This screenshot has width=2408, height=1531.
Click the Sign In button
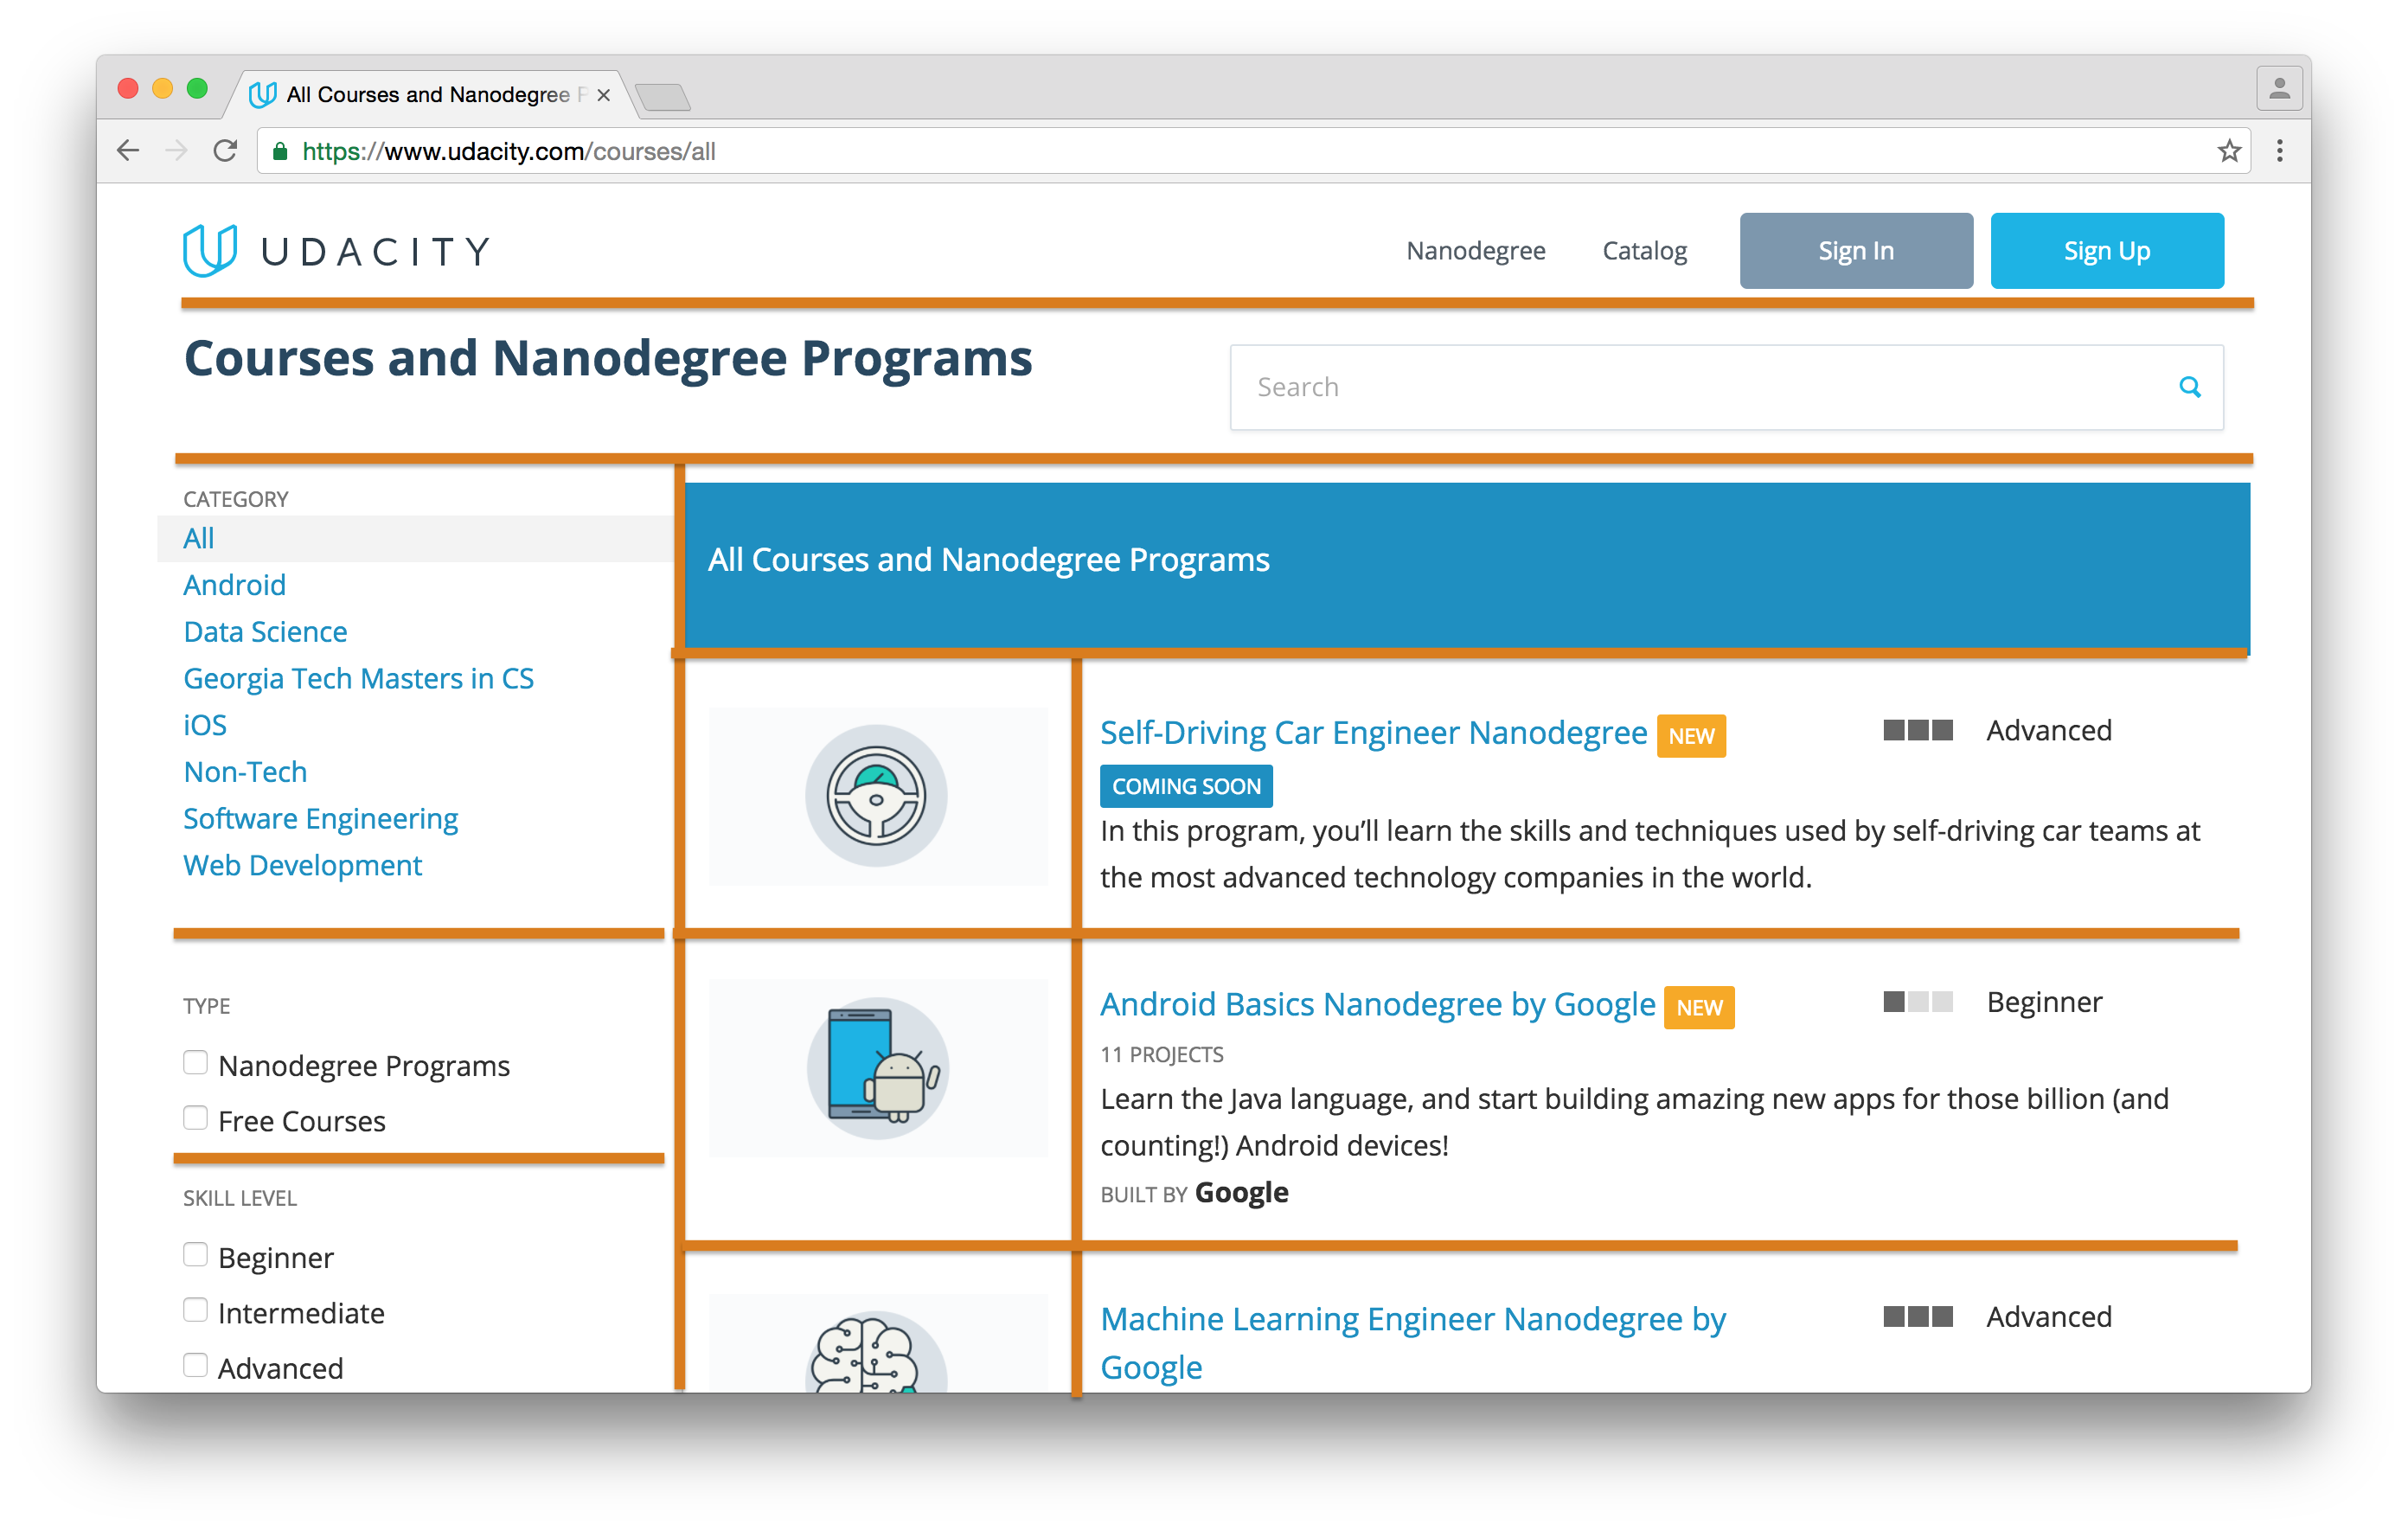[1856, 251]
